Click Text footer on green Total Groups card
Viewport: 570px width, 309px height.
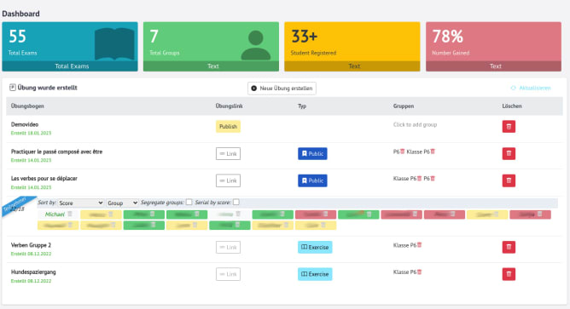(x=211, y=66)
